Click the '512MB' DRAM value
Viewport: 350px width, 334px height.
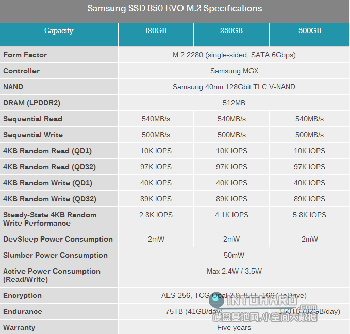coord(234,103)
